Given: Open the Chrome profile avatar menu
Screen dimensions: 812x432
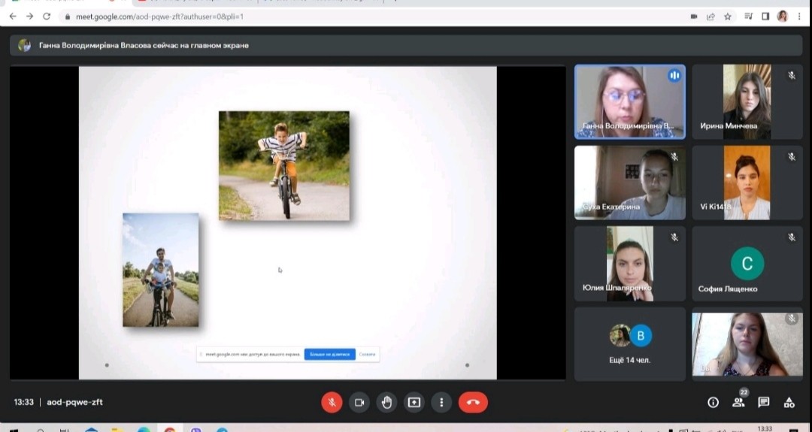Looking at the screenshot, I should pos(783,16).
